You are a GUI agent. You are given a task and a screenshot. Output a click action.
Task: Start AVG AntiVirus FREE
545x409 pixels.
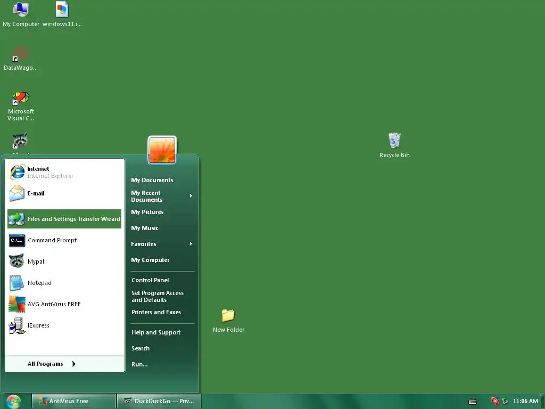point(64,304)
